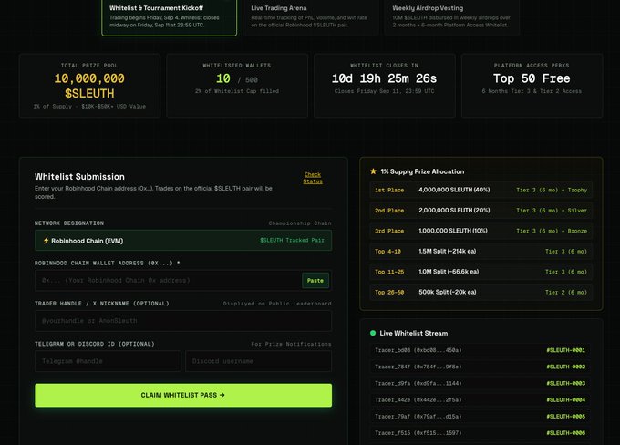Open the Live Trading Arena card
This screenshot has height=445, width=620.
point(310,17)
